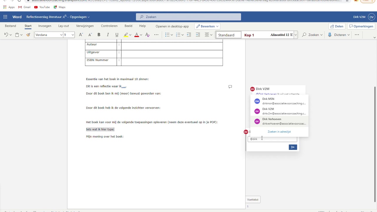Decrease font size with the shrink icon
This screenshot has height=212, width=377.
coord(90,35)
